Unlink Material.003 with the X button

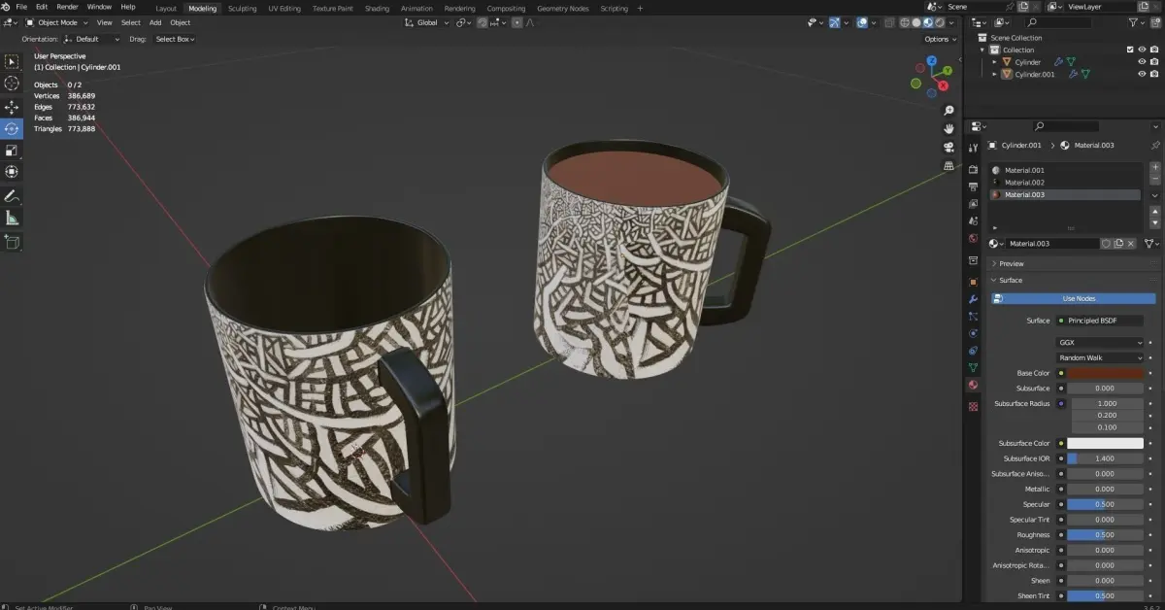click(1131, 244)
